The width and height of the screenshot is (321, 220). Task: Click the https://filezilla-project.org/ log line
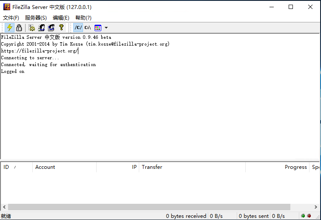(40, 51)
